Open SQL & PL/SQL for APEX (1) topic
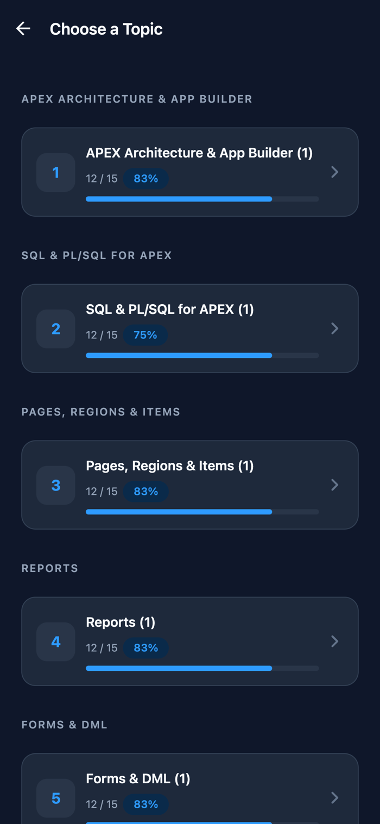 190,329
